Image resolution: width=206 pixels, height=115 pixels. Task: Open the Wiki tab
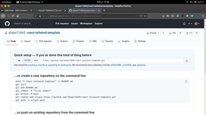[93, 41]
